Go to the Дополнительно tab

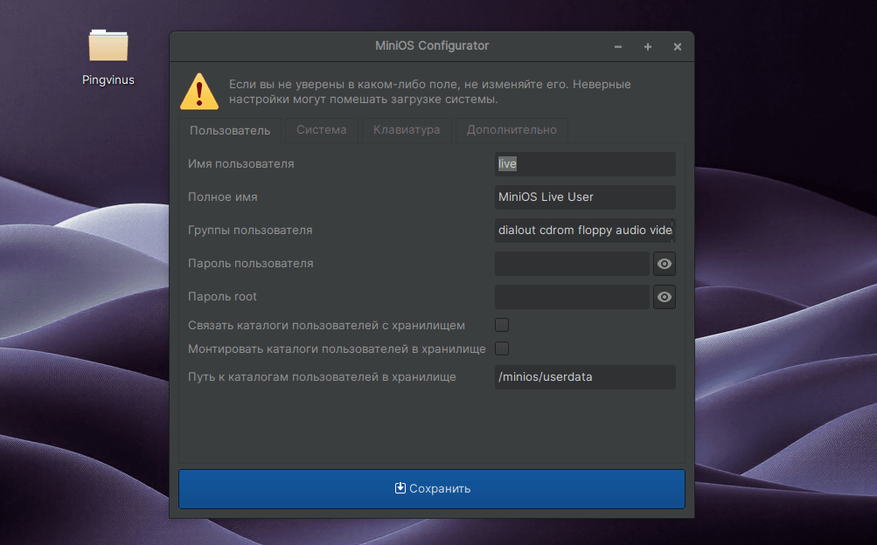point(512,130)
